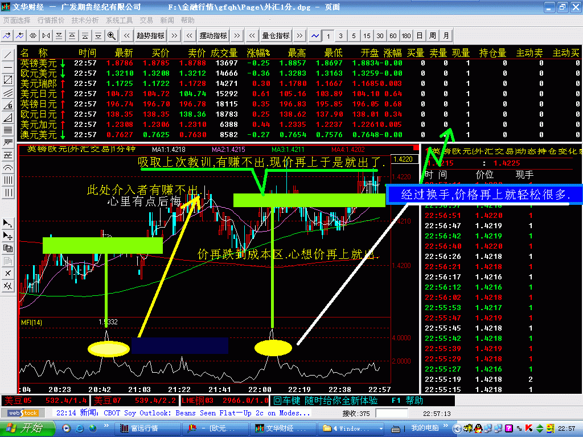Select the 英镑美元 quote row
This screenshot has height=437, width=583.
coord(299,63)
